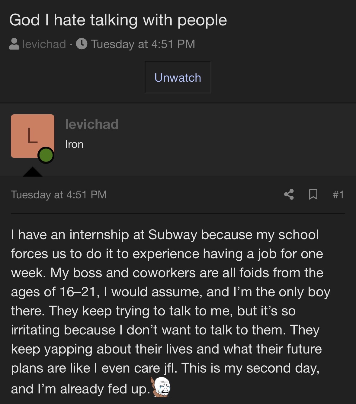The width and height of the screenshot is (356, 404).
Task: Click the clock icon in thread header
Action: [82, 44]
